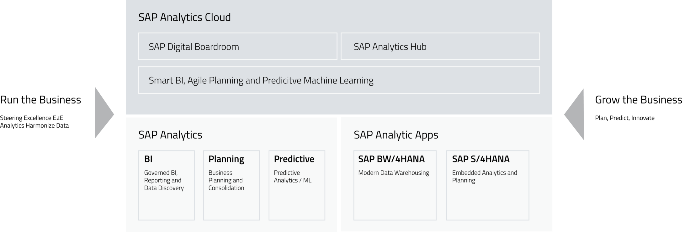690x232 pixels.
Task: Click Predictive Analytics / ML description
Action: tap(293, 177)
